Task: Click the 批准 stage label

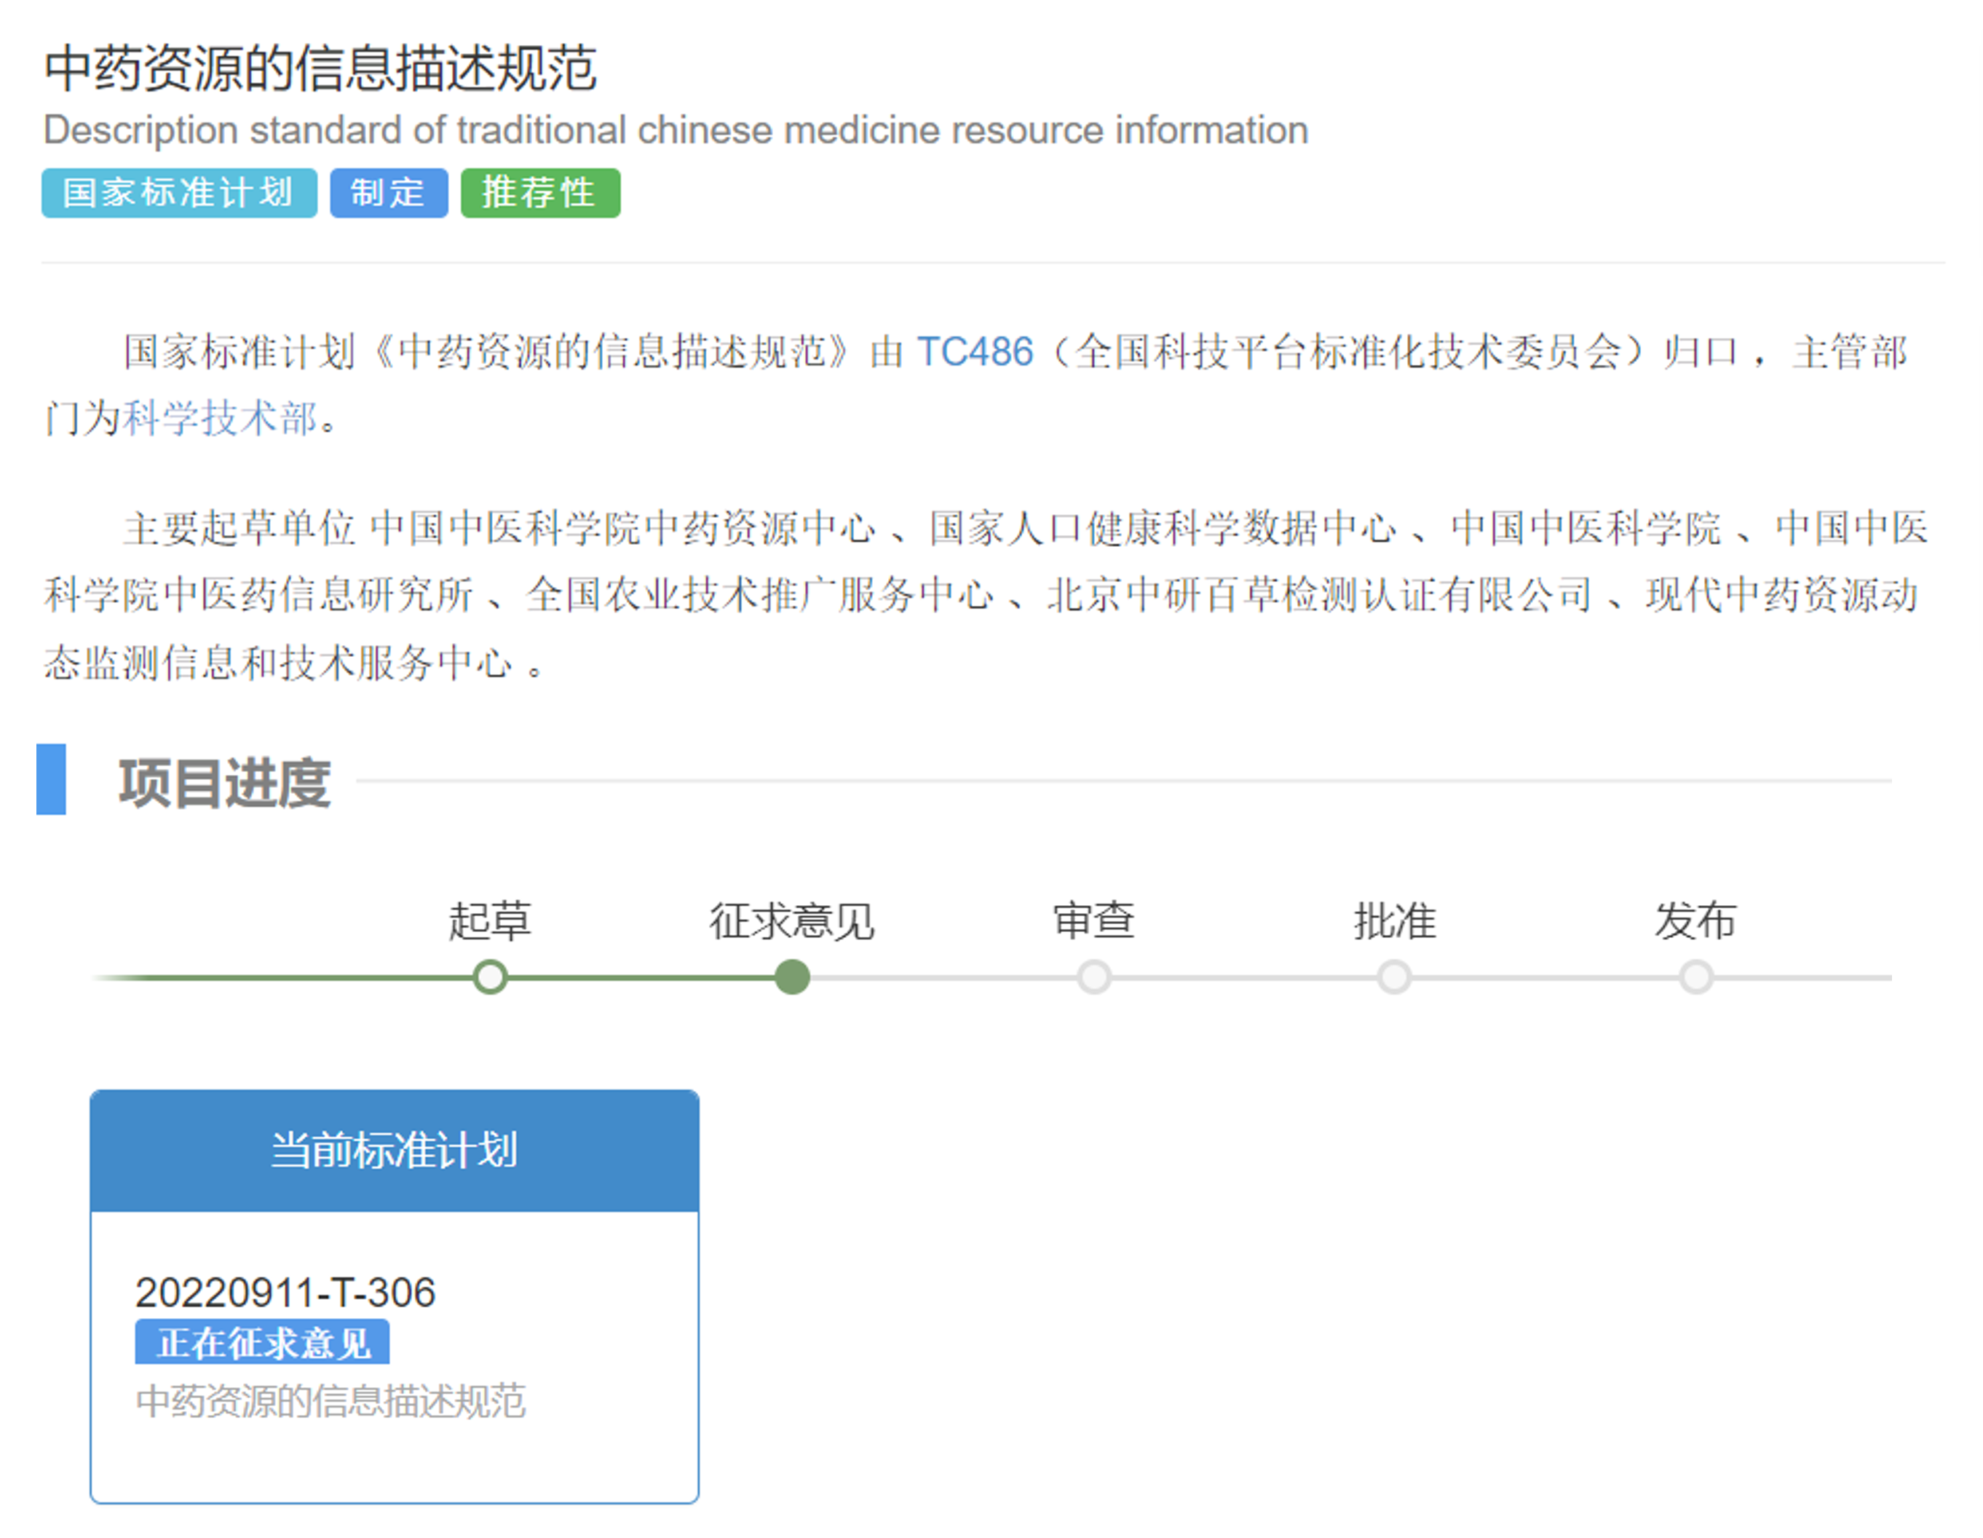Action: pyautogui.click(x=1394, y=920)
